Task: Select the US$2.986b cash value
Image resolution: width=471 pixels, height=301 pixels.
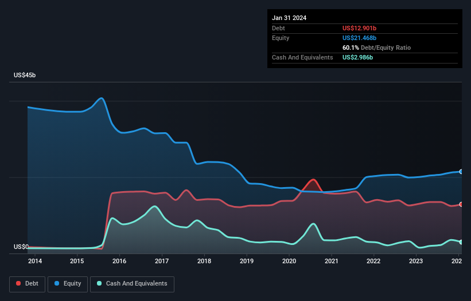Action: pos(357,57)
